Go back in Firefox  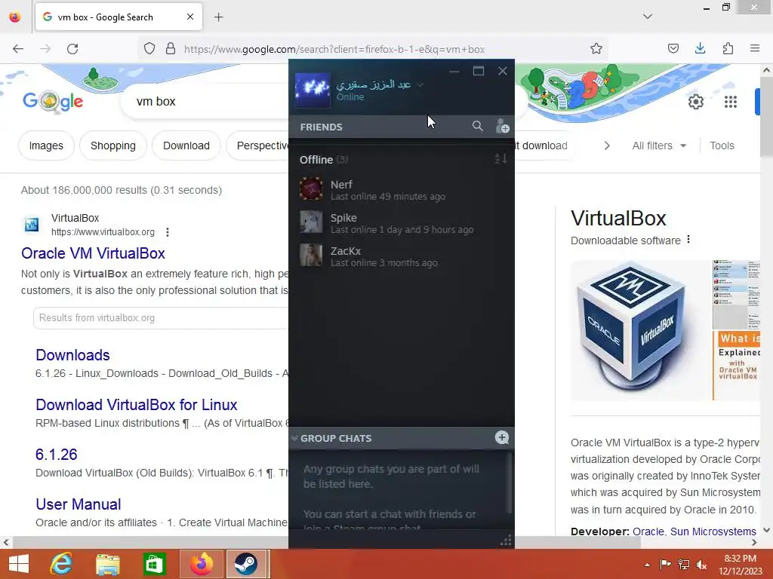coord(18,49)
